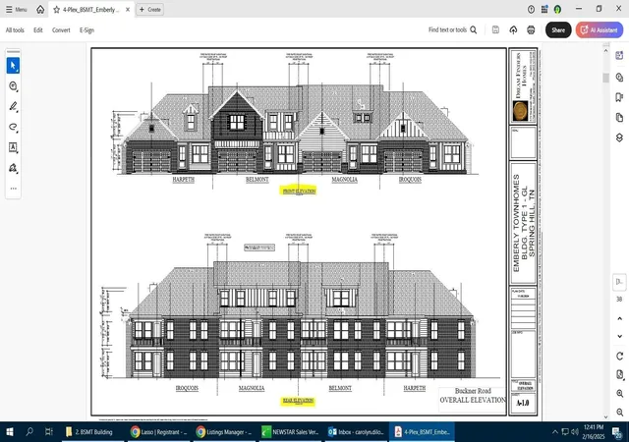Choose the Select arrow tool
The height and width of the screenshot is (442, 629).
pos(13,66)
